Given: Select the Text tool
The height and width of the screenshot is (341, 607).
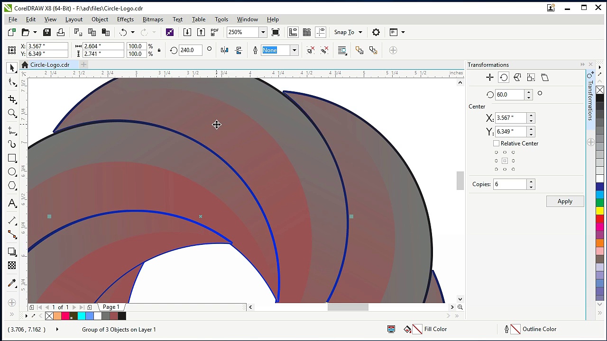Looking at the screenshot, I should pyautogui.click(x=12, y=203).
